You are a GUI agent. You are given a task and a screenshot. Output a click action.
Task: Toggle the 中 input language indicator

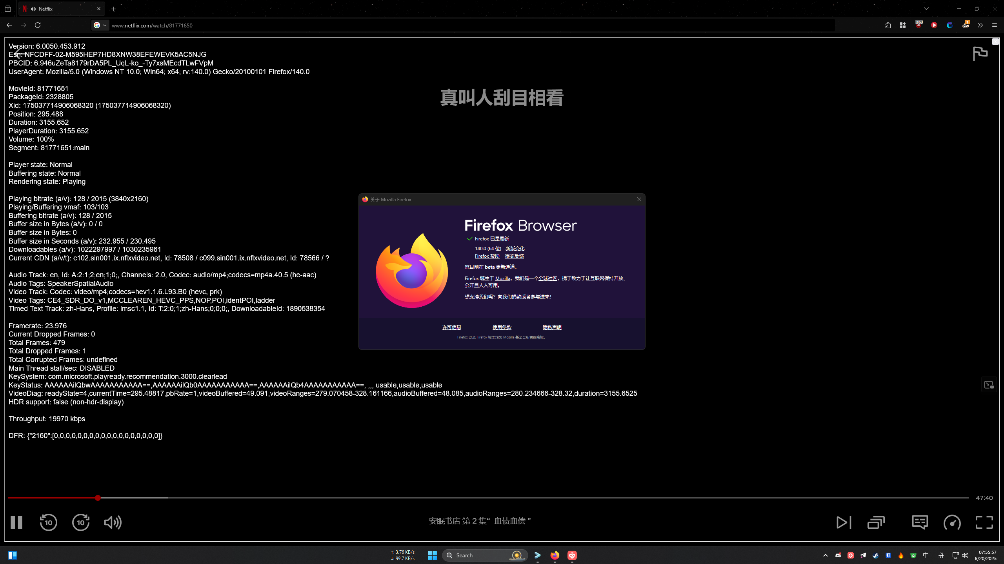coord(926,555)
